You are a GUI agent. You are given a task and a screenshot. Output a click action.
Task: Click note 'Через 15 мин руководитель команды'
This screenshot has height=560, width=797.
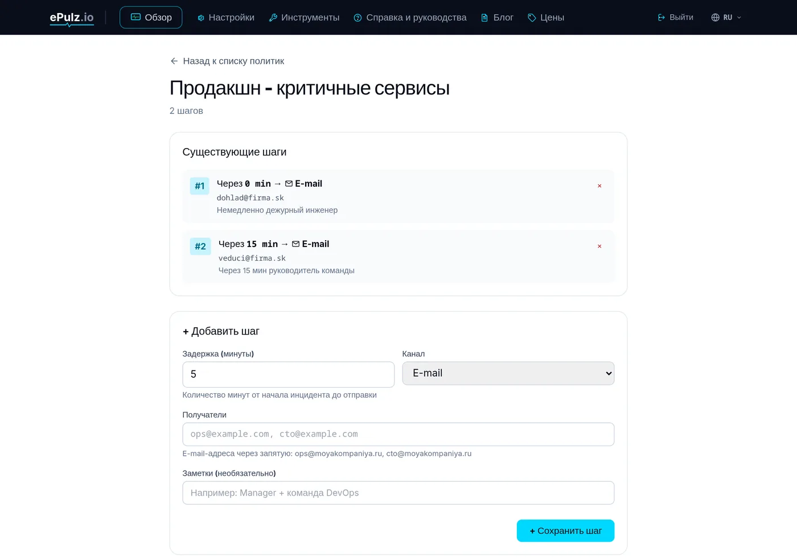coord(286,270)
